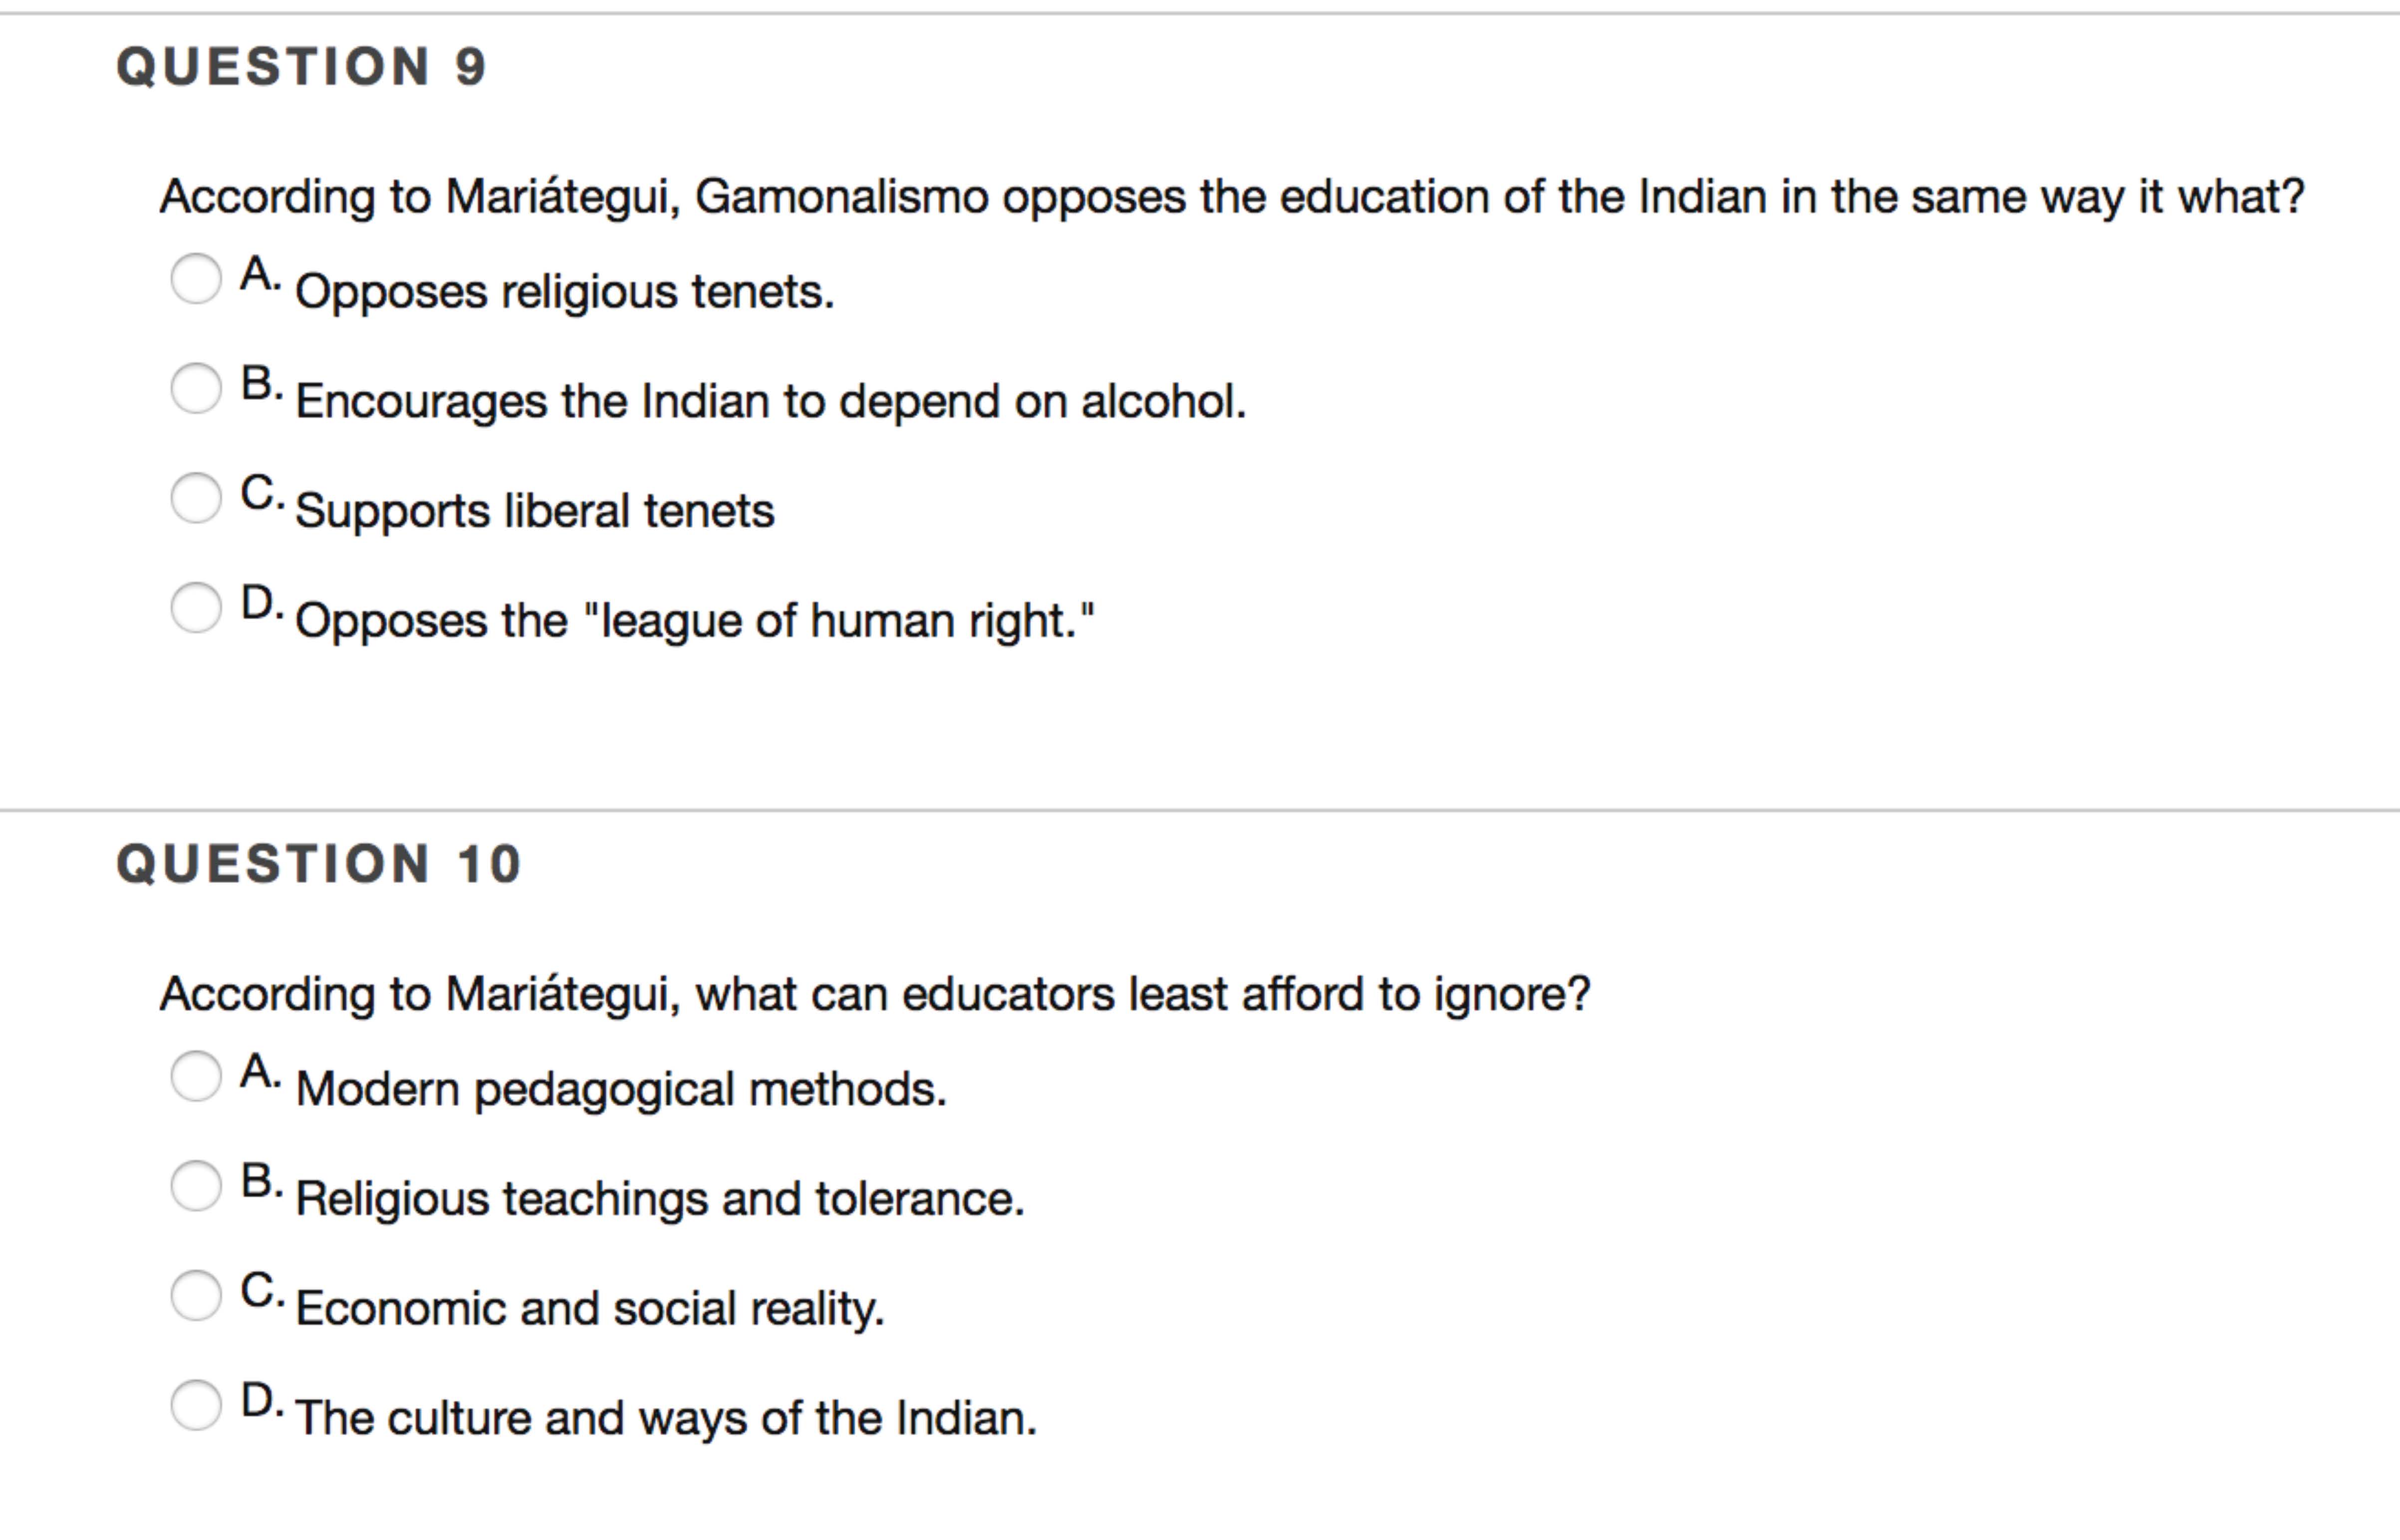Click the "QUESTION 9" heading
The image size is (2400, 1540).
pos(301,67)
